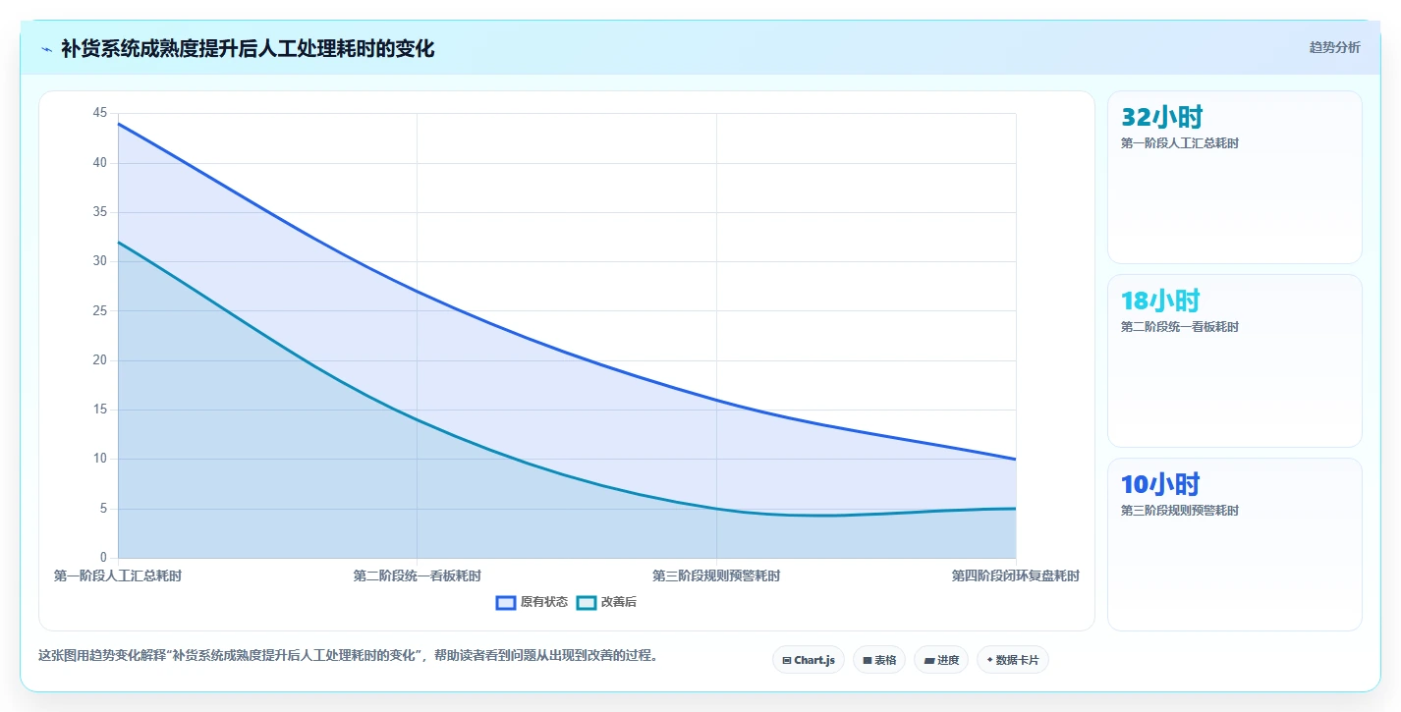This screenshot has height=712, width=1401.
Task: Click the y-axis value 25
Action: tap(100, 310)
